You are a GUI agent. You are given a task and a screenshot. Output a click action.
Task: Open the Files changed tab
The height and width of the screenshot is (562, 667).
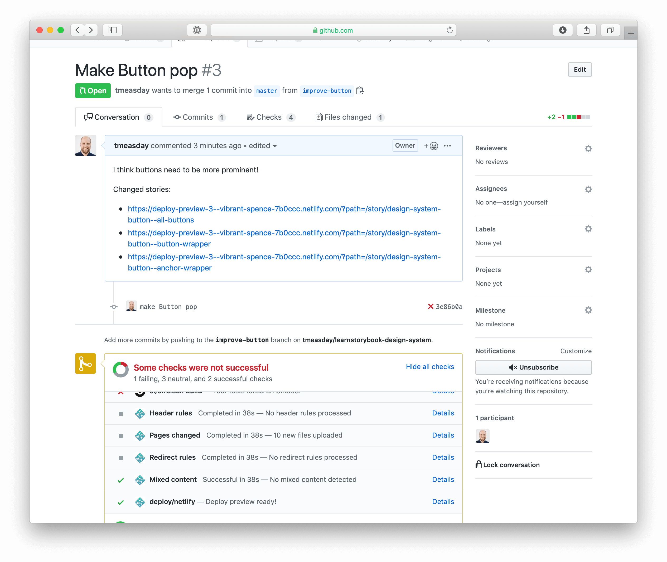tap(350, 117)
